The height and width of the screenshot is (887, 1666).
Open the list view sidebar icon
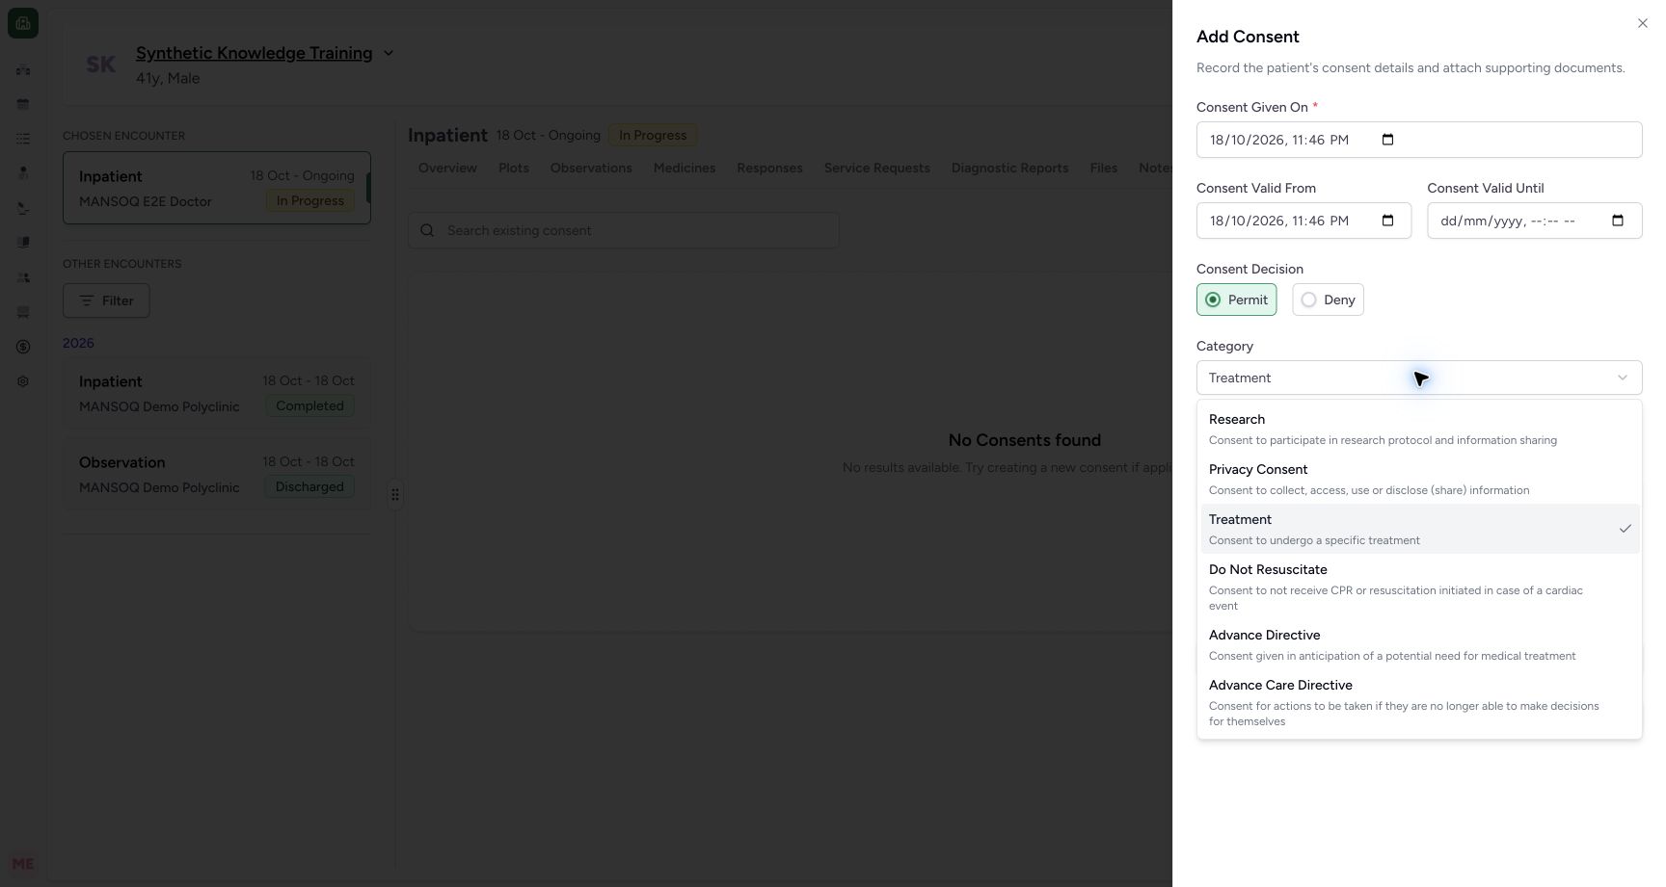23,139
